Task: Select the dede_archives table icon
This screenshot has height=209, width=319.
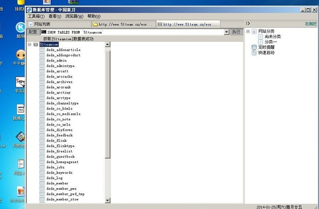Action: pyautogui.click(x=42, y=82)
